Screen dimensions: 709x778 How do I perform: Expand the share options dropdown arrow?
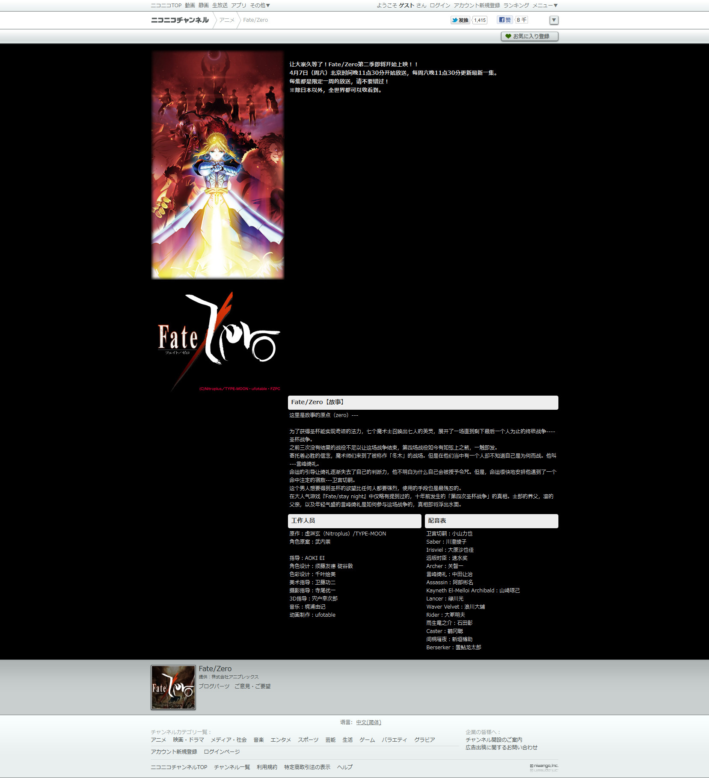[554, 20]
